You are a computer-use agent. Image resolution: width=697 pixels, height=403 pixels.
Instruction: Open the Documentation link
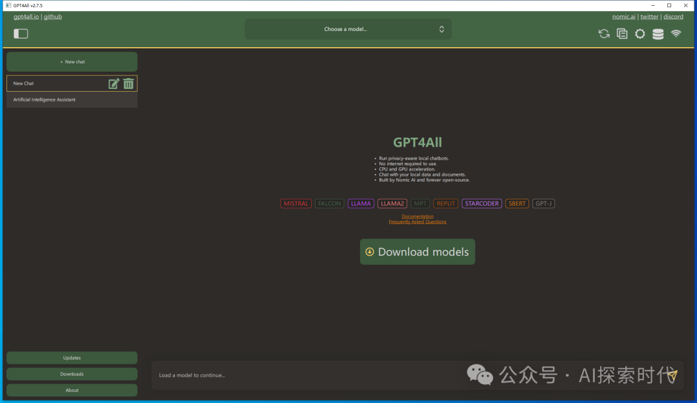tap(418, 216)
